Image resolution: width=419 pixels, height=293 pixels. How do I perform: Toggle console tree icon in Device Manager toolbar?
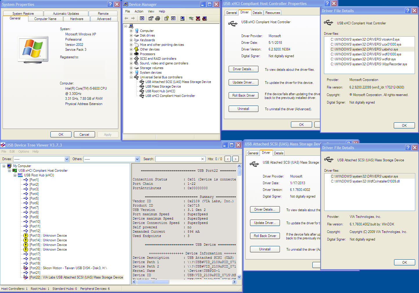(x=142, y=18)
